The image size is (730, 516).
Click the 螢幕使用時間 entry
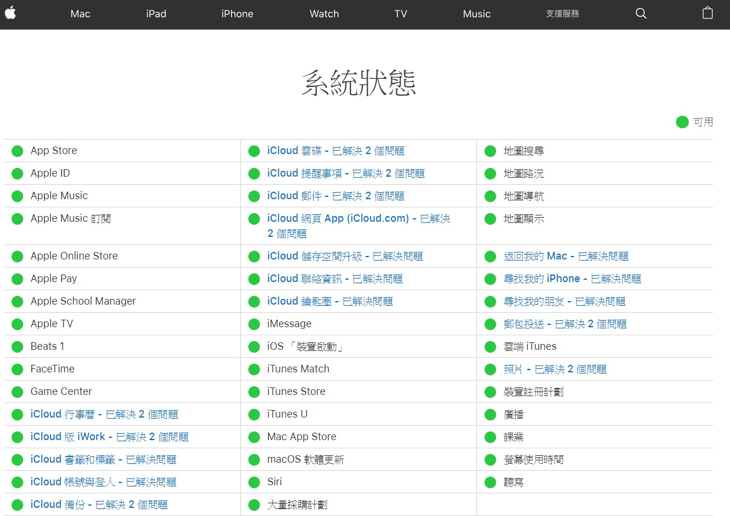click(533, 459)
